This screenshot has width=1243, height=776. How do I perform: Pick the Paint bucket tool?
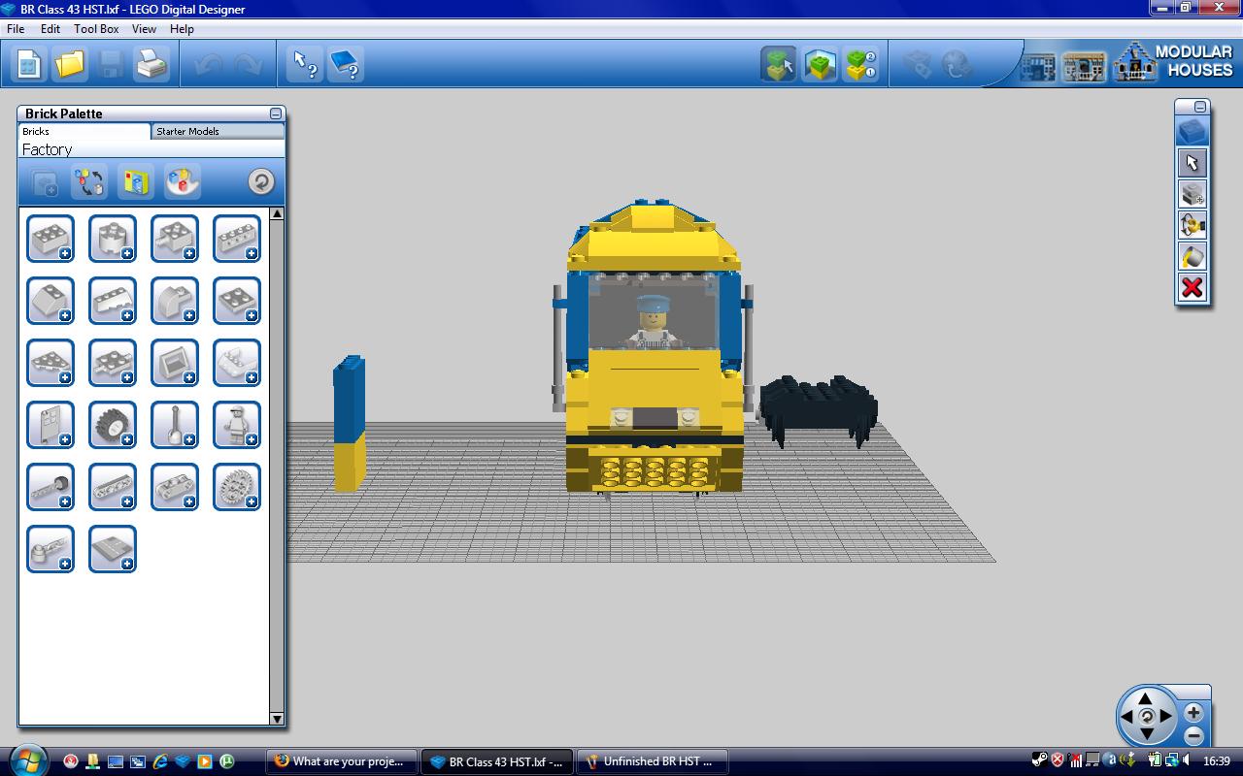(1192, 255)
